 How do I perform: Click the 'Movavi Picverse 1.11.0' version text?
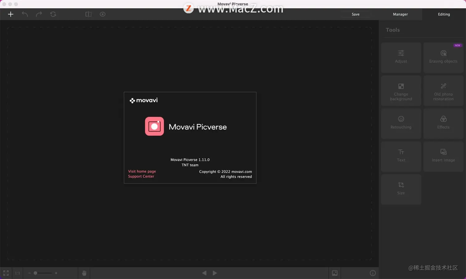coord(190,160)
